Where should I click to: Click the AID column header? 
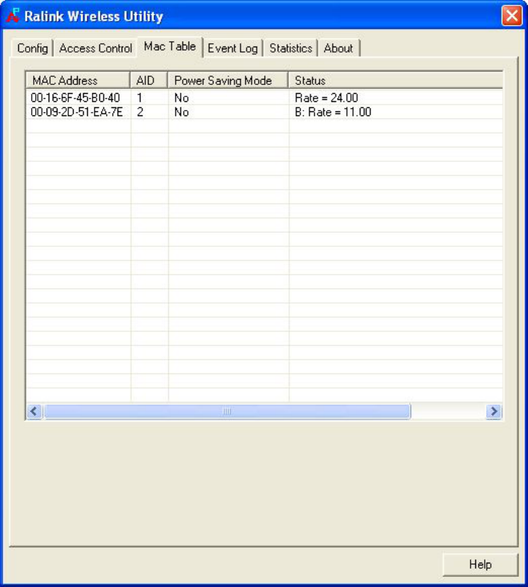coord(149,80)
